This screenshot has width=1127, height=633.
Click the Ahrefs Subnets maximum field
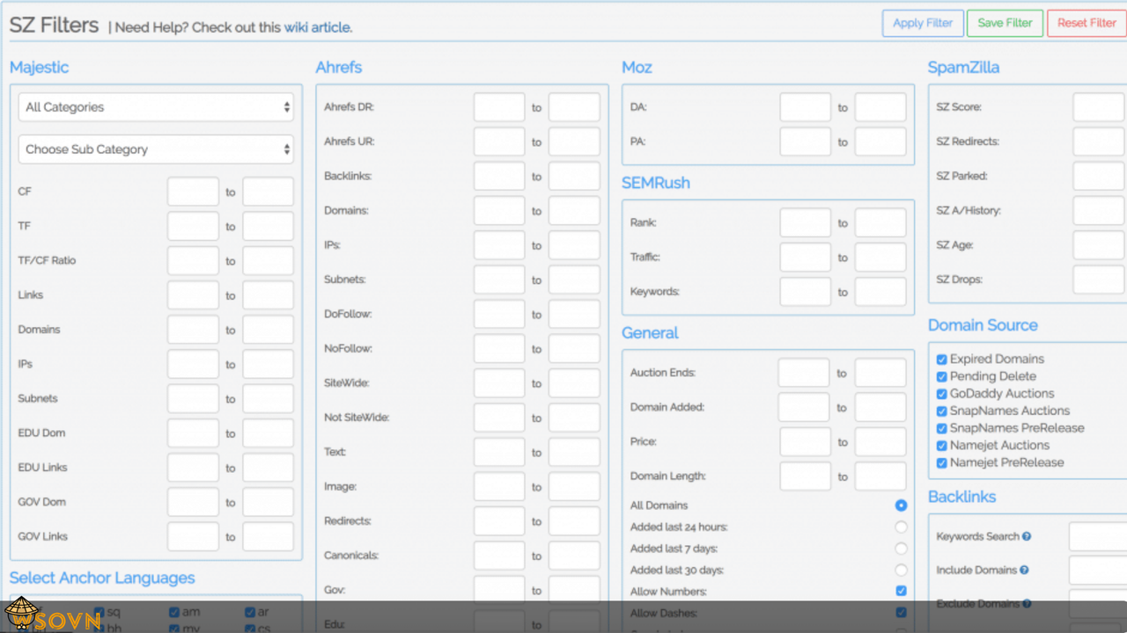[x=574, y=280]
